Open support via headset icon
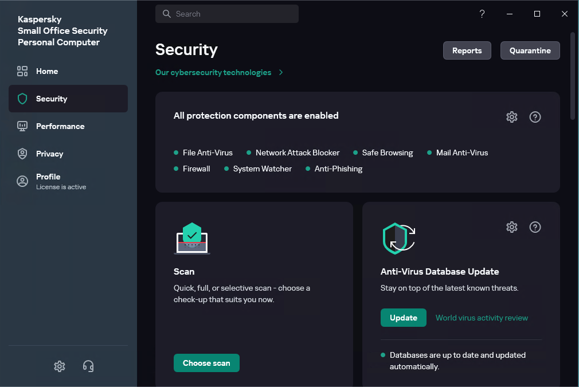579x387 pixels. pyautogui.click(x=88, y=366)
